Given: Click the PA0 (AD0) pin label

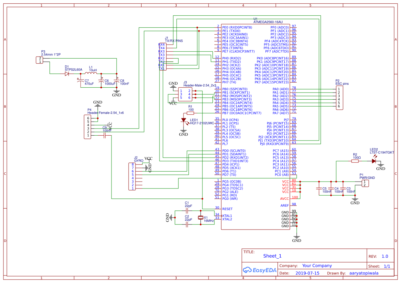Looking at the screenshot, I should click(x=281, y=89).
